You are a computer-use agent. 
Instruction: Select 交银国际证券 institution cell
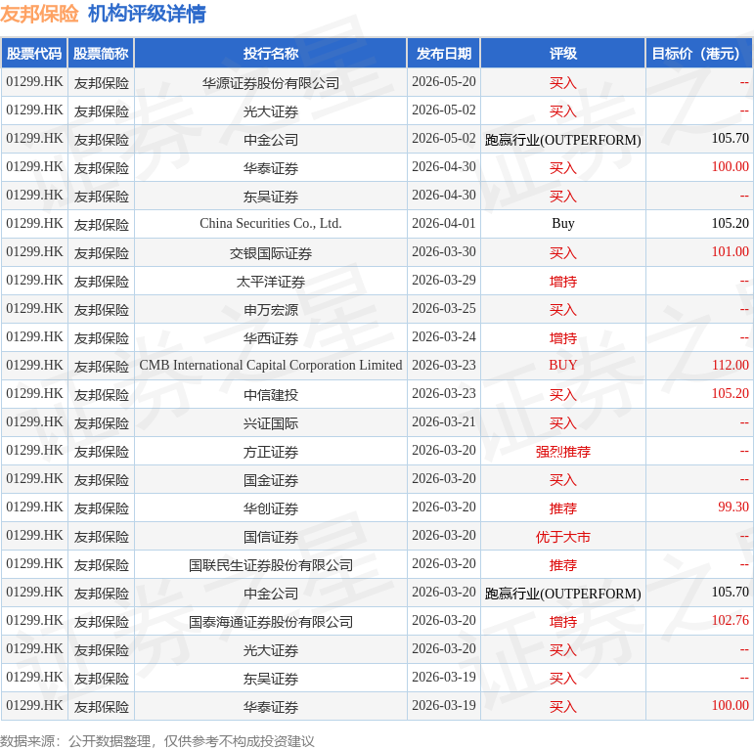pyautogui.click(x=271, y=253)
